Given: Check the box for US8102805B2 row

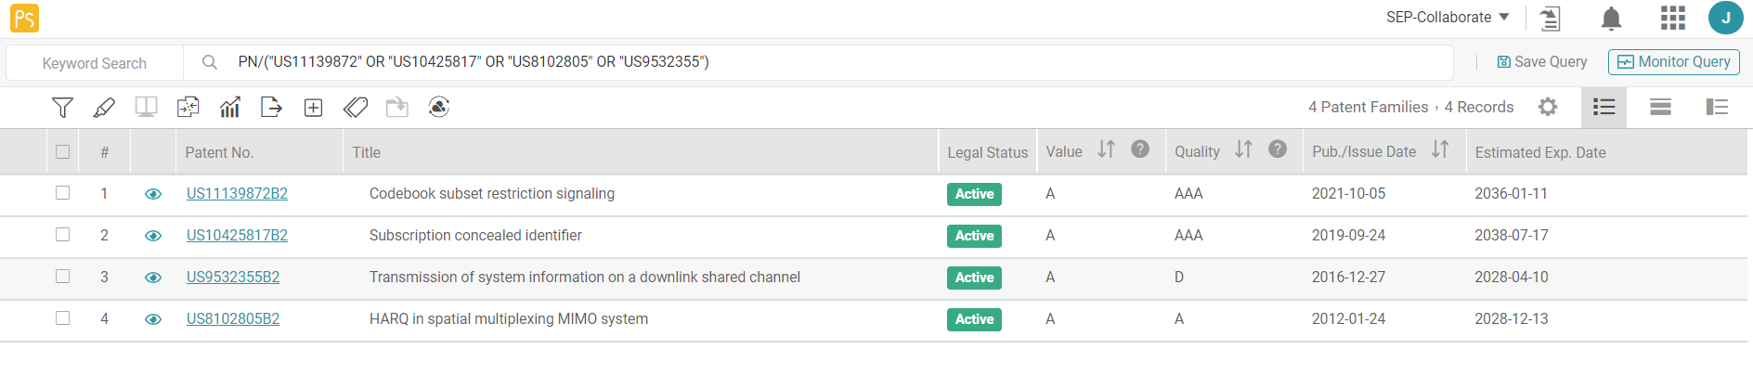Looking at the screenshot, I should pos(62,318).
